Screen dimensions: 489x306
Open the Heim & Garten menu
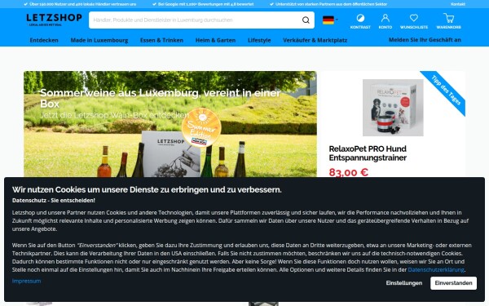(x=215, y=40)
